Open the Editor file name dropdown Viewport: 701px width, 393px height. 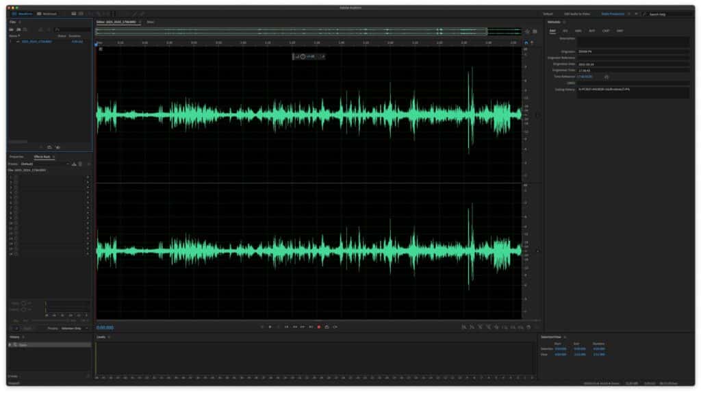point(140,22)
